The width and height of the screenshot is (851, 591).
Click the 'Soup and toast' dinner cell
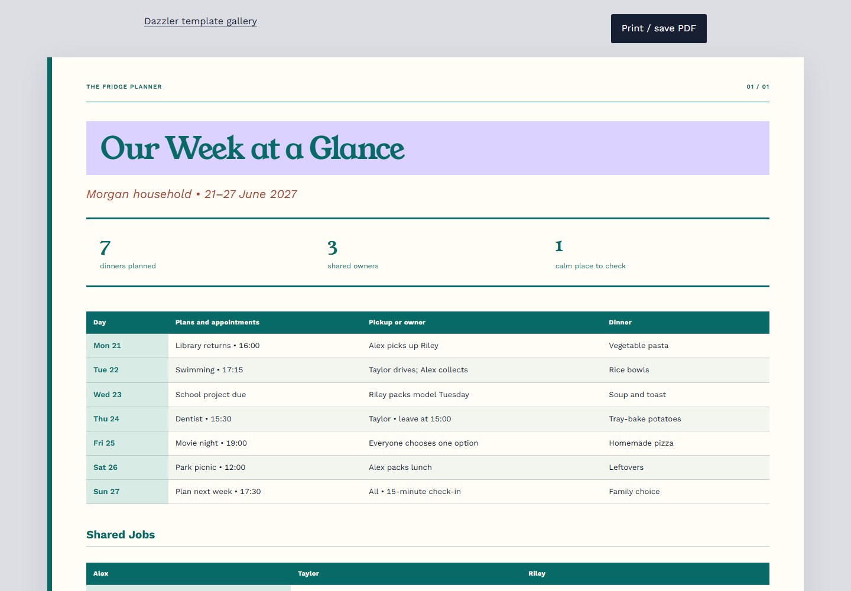click(x=686, y=395)
